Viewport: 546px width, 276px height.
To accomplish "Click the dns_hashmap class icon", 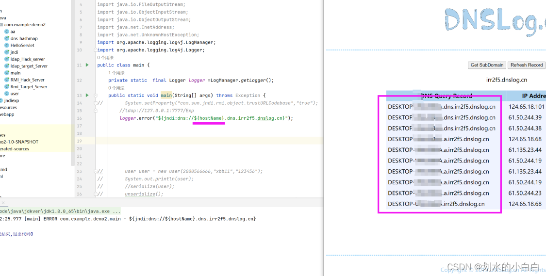I will pyautogui.click(x=7, y=39).
